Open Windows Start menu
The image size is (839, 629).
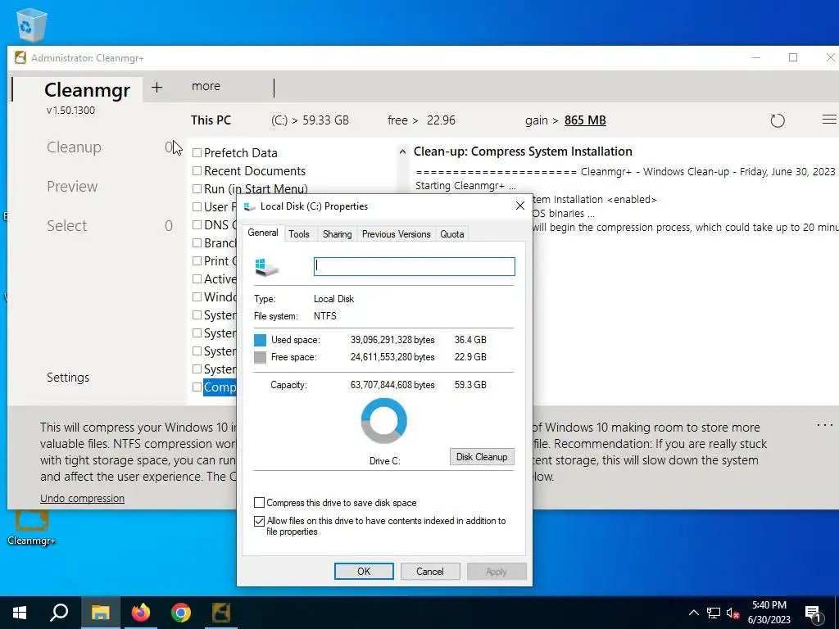pos(20,613)
